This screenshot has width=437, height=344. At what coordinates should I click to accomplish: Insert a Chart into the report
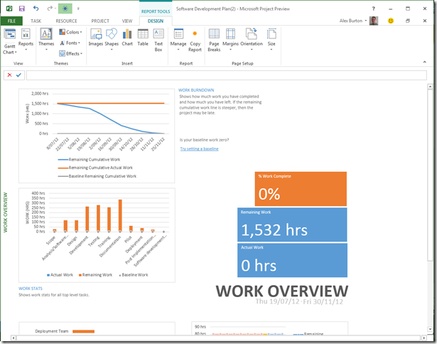127,37
